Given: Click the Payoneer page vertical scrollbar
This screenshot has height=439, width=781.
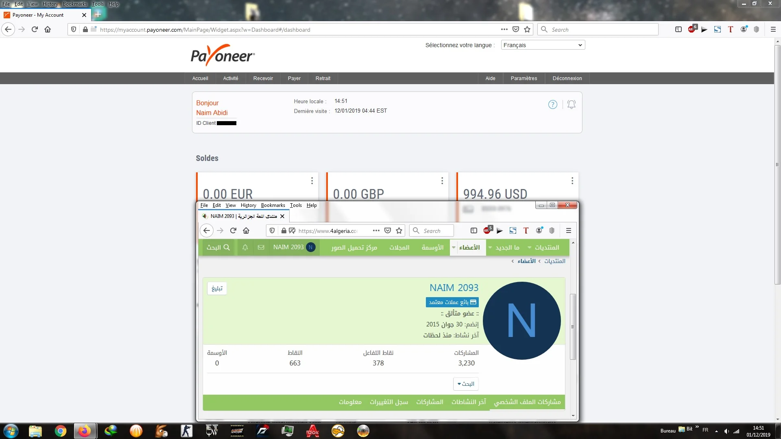Looking at the screenshot, I should [x=777, y=165].
